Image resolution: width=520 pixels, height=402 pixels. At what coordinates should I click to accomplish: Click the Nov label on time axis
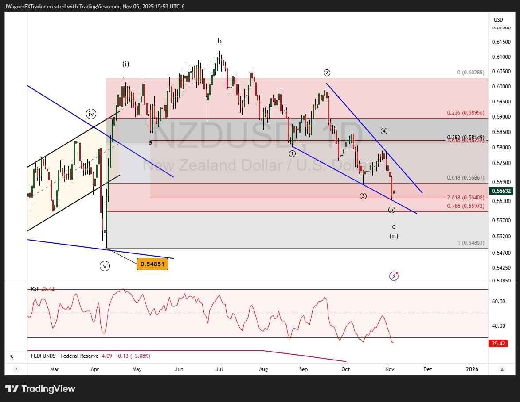tap(390, 369)
